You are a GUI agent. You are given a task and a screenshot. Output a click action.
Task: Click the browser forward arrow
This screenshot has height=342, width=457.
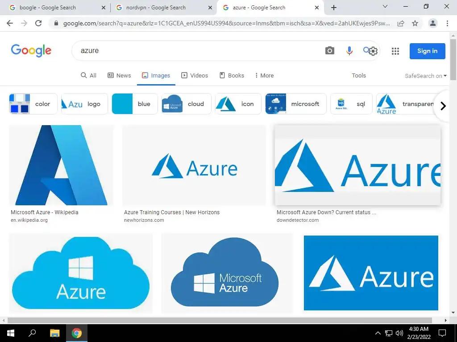[24, 23]
